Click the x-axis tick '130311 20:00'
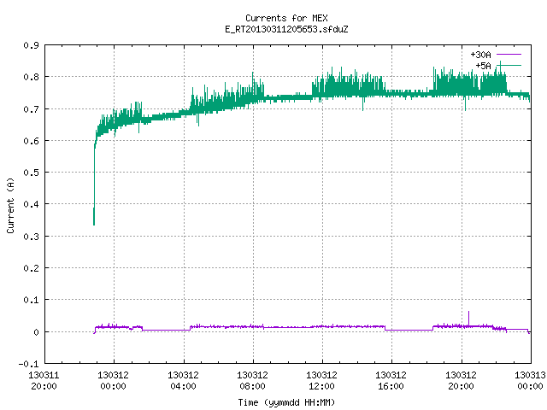Viewport: 547px width, 410px height. (44, 381)
